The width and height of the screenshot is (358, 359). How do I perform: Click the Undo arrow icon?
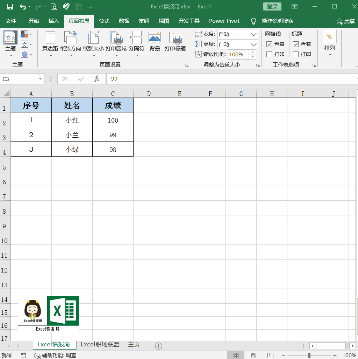point(23,7)
